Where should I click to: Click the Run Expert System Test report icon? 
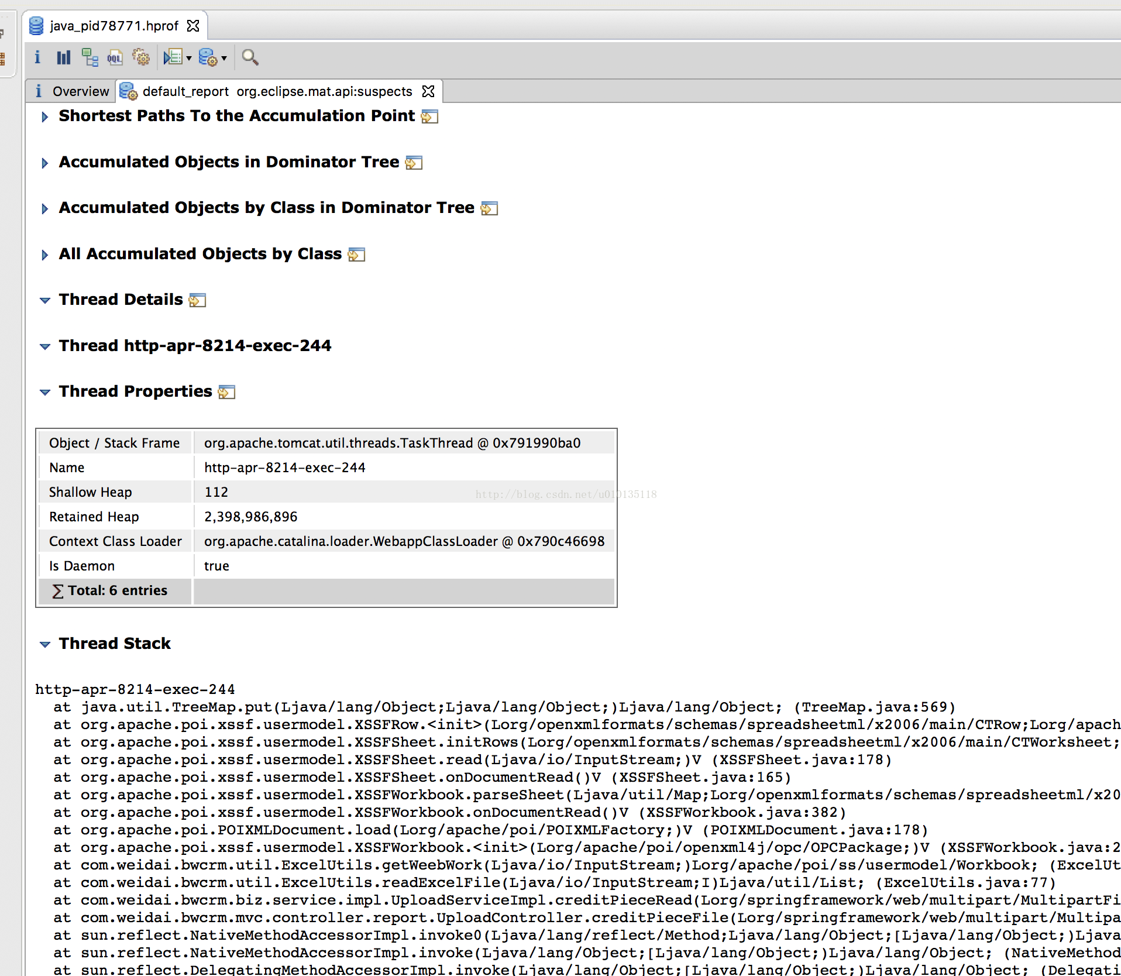point(173,57)
